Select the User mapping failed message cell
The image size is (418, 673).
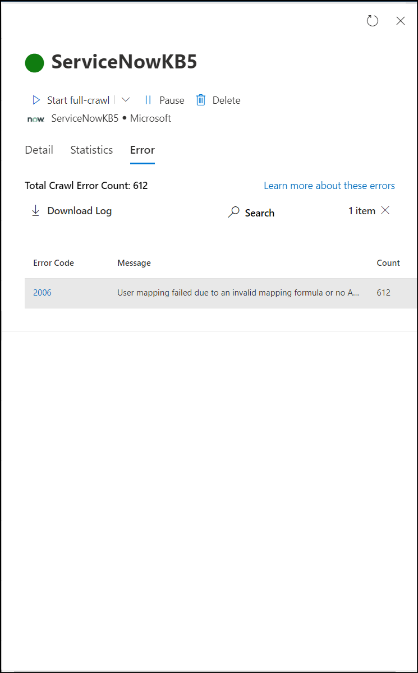click(238, 293)
